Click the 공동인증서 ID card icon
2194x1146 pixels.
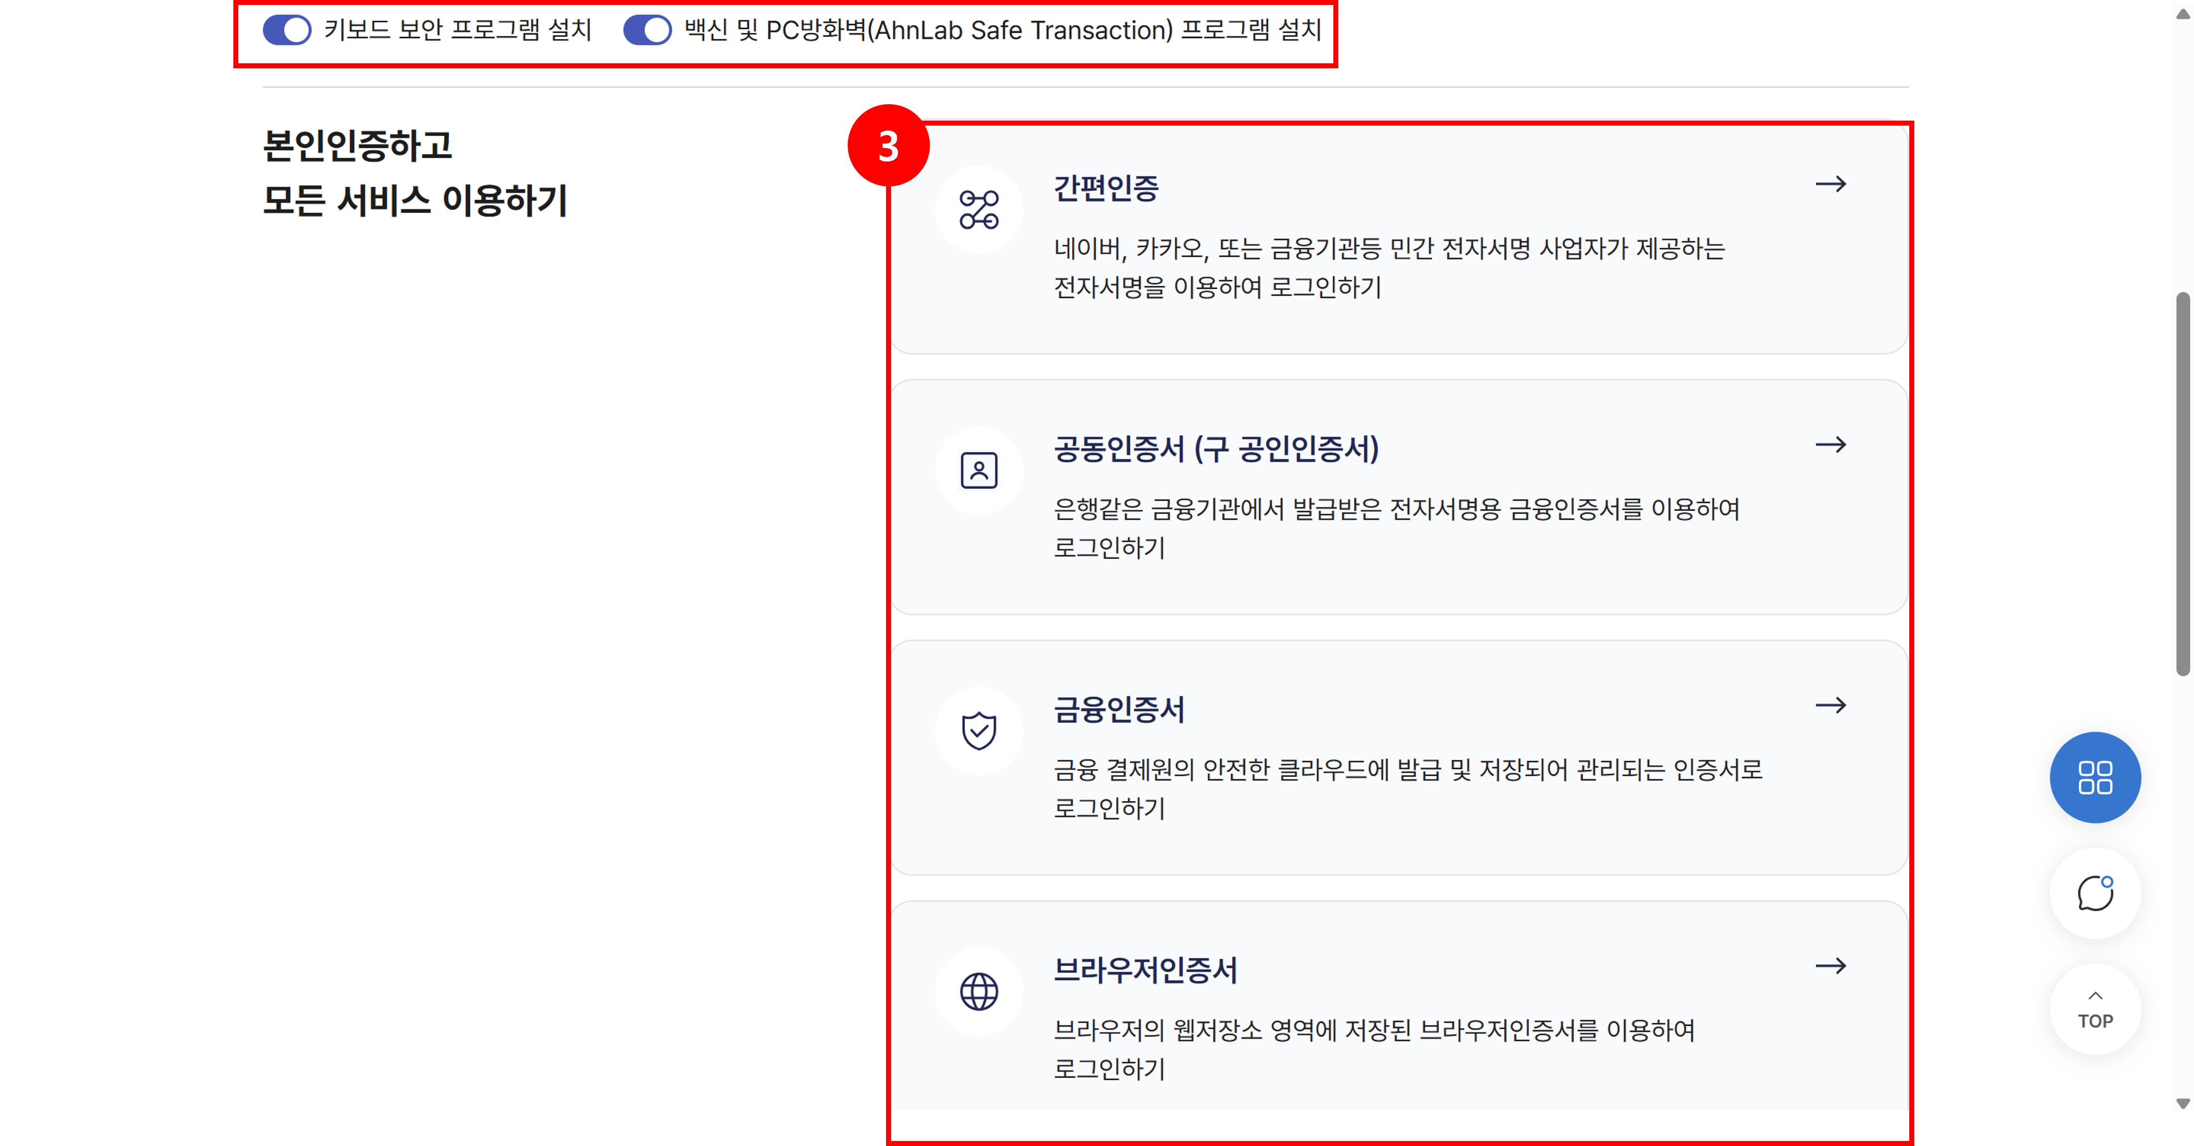pos(979,470)
